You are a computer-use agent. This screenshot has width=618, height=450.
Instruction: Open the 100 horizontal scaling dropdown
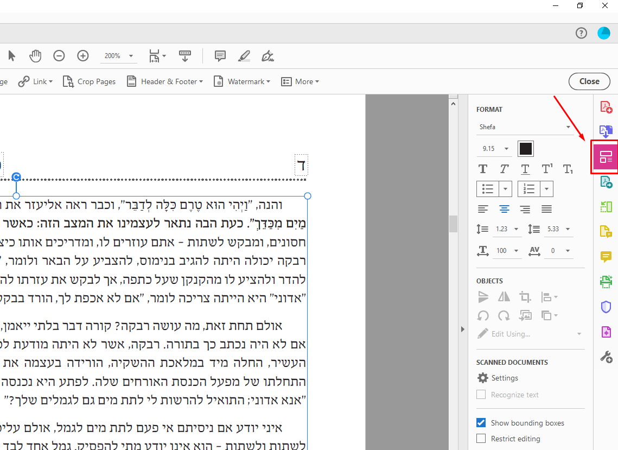click(507, 251)
